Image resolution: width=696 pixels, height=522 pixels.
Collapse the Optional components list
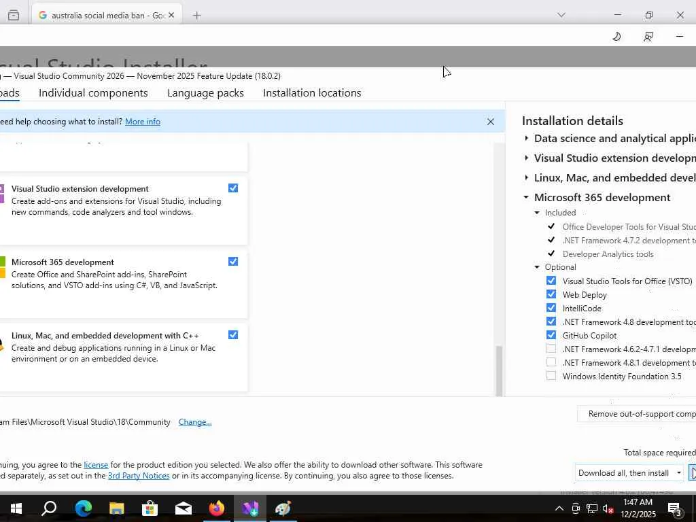(x=537, y=266)
